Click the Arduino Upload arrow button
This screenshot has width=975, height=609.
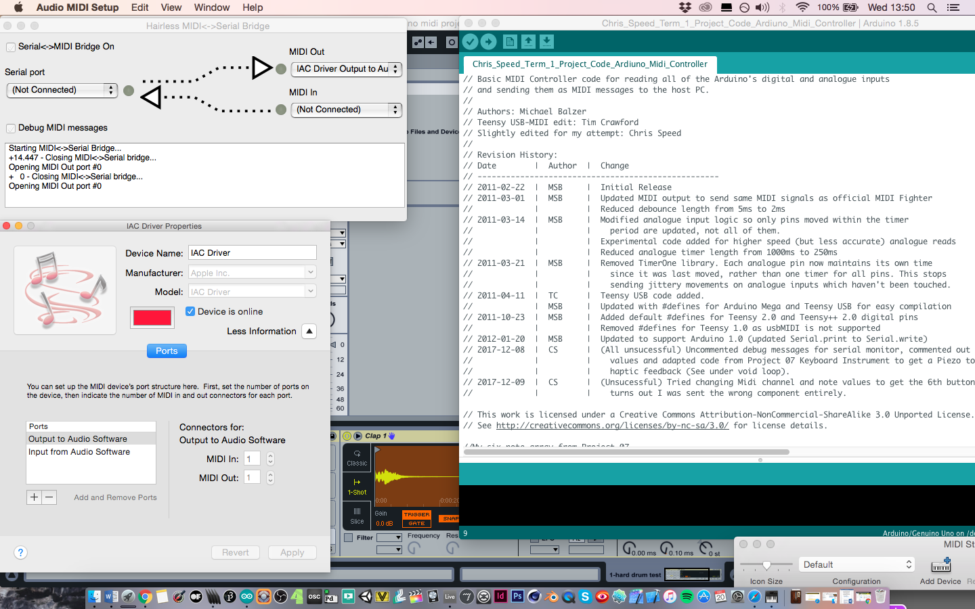click(488, 42)
